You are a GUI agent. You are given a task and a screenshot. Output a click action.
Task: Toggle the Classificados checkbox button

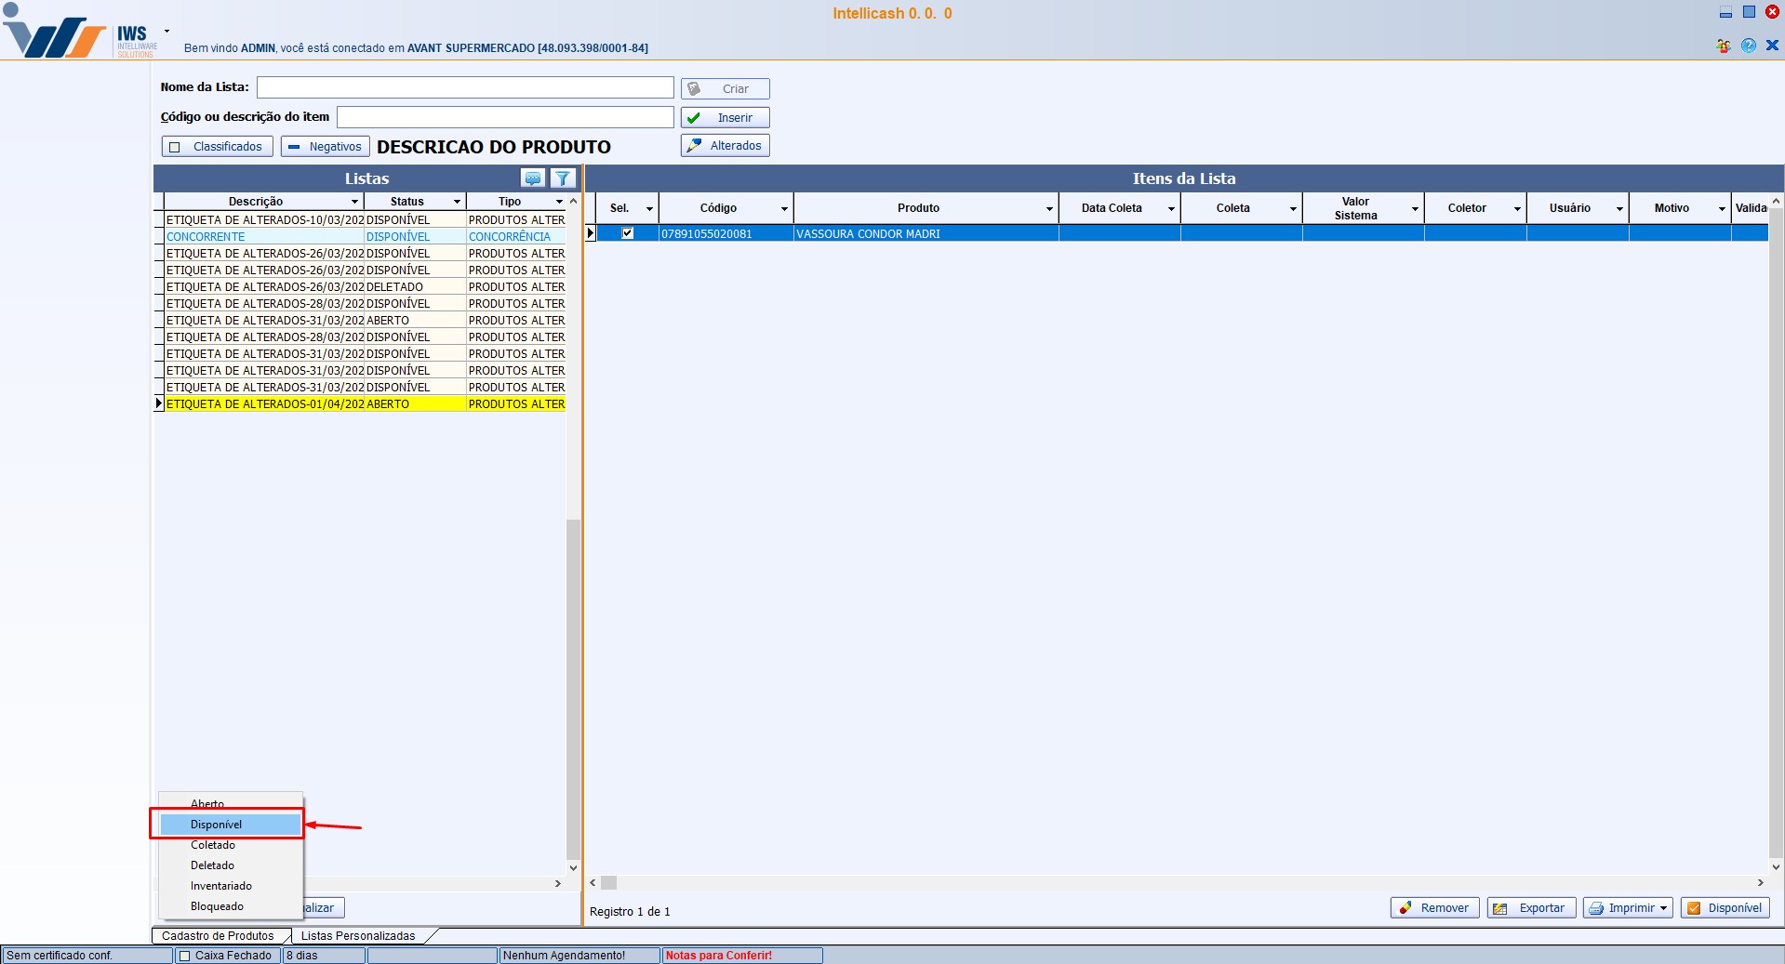click(x=218, y=147)
